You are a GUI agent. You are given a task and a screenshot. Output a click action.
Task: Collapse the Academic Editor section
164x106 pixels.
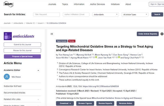38,70
